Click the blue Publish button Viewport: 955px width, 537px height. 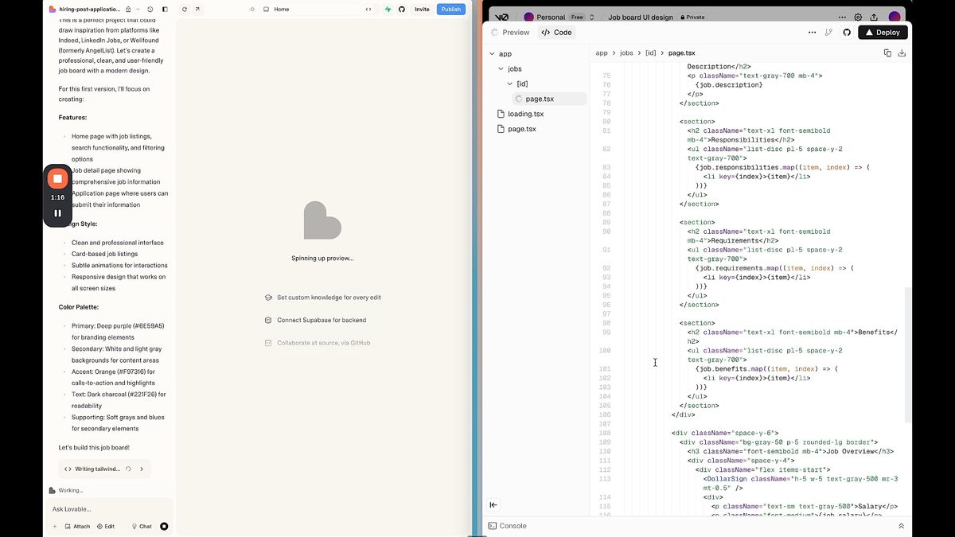tap(451, 10)
